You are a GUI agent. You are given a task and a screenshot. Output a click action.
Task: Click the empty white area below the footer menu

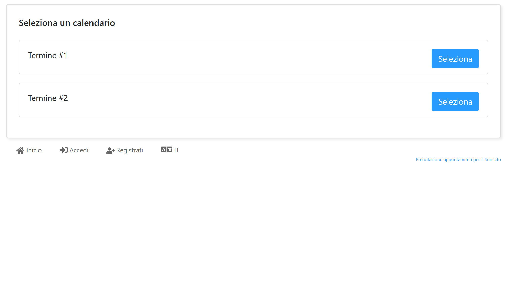[x=254, y=229]
